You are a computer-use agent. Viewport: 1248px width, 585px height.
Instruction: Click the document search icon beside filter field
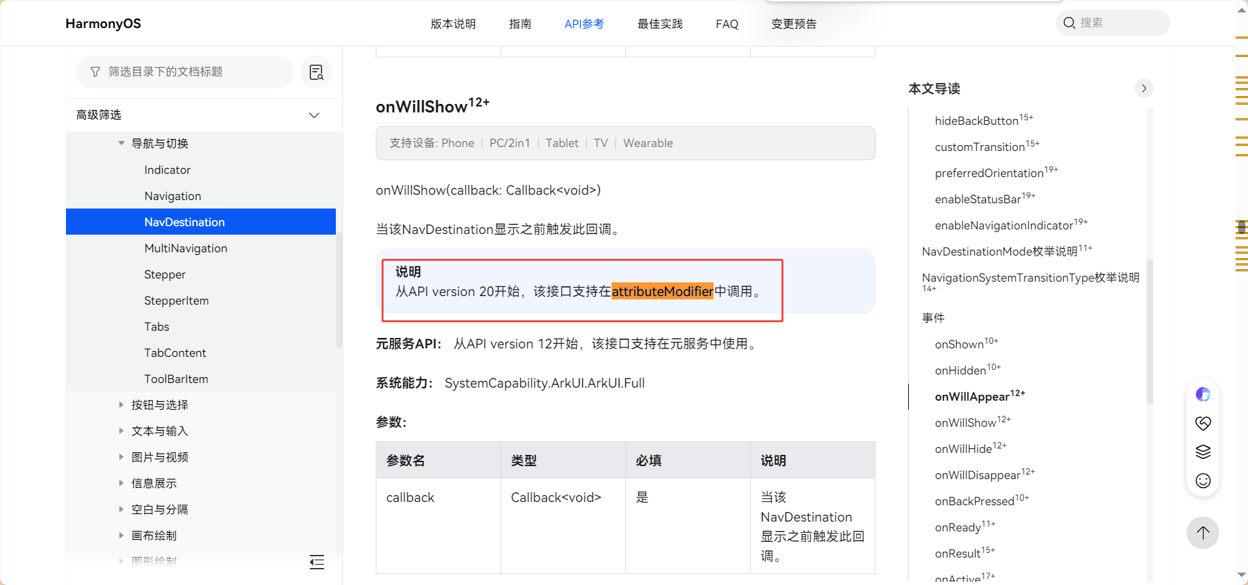coord(316,72)
